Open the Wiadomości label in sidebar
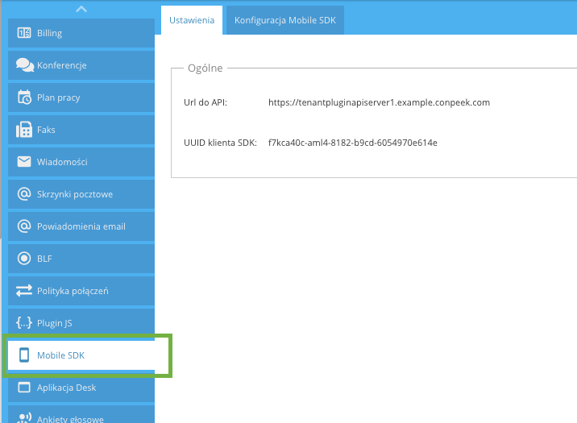The image size is (577, 423). point(62,162)
